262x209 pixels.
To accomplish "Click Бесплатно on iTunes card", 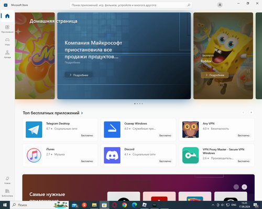I will [87, 161].
